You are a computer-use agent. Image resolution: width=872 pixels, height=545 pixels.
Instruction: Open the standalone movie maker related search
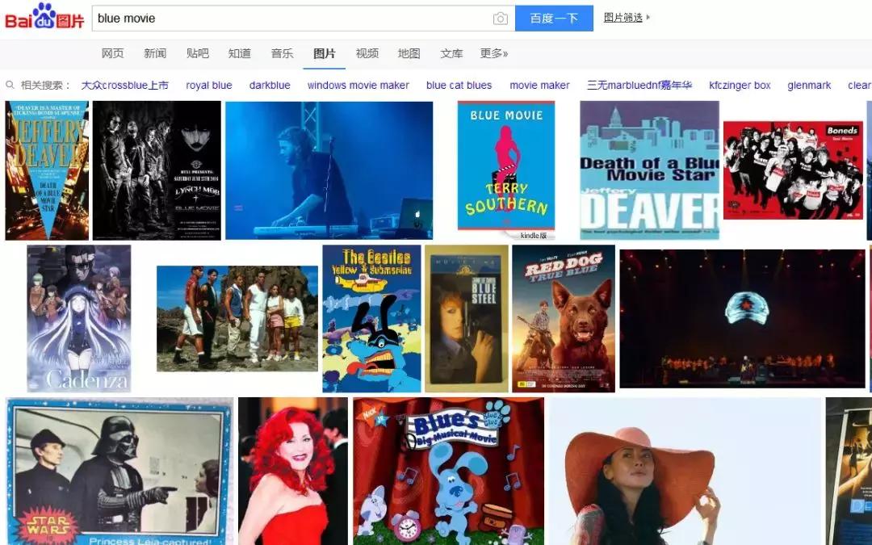[539, 85]
